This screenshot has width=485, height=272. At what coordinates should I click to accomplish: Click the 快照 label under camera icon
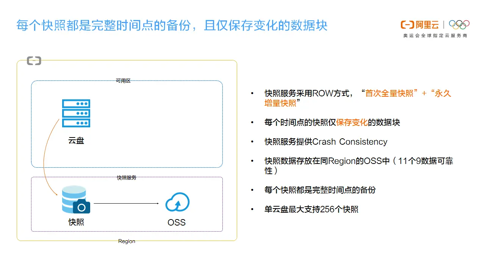[76, 223]
